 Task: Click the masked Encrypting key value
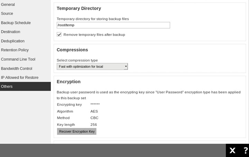[x=95, y=104]
